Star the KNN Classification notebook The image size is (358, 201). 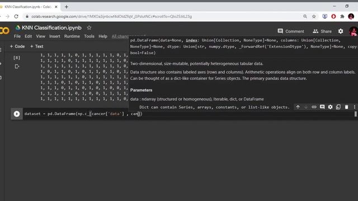pos(89,28)
